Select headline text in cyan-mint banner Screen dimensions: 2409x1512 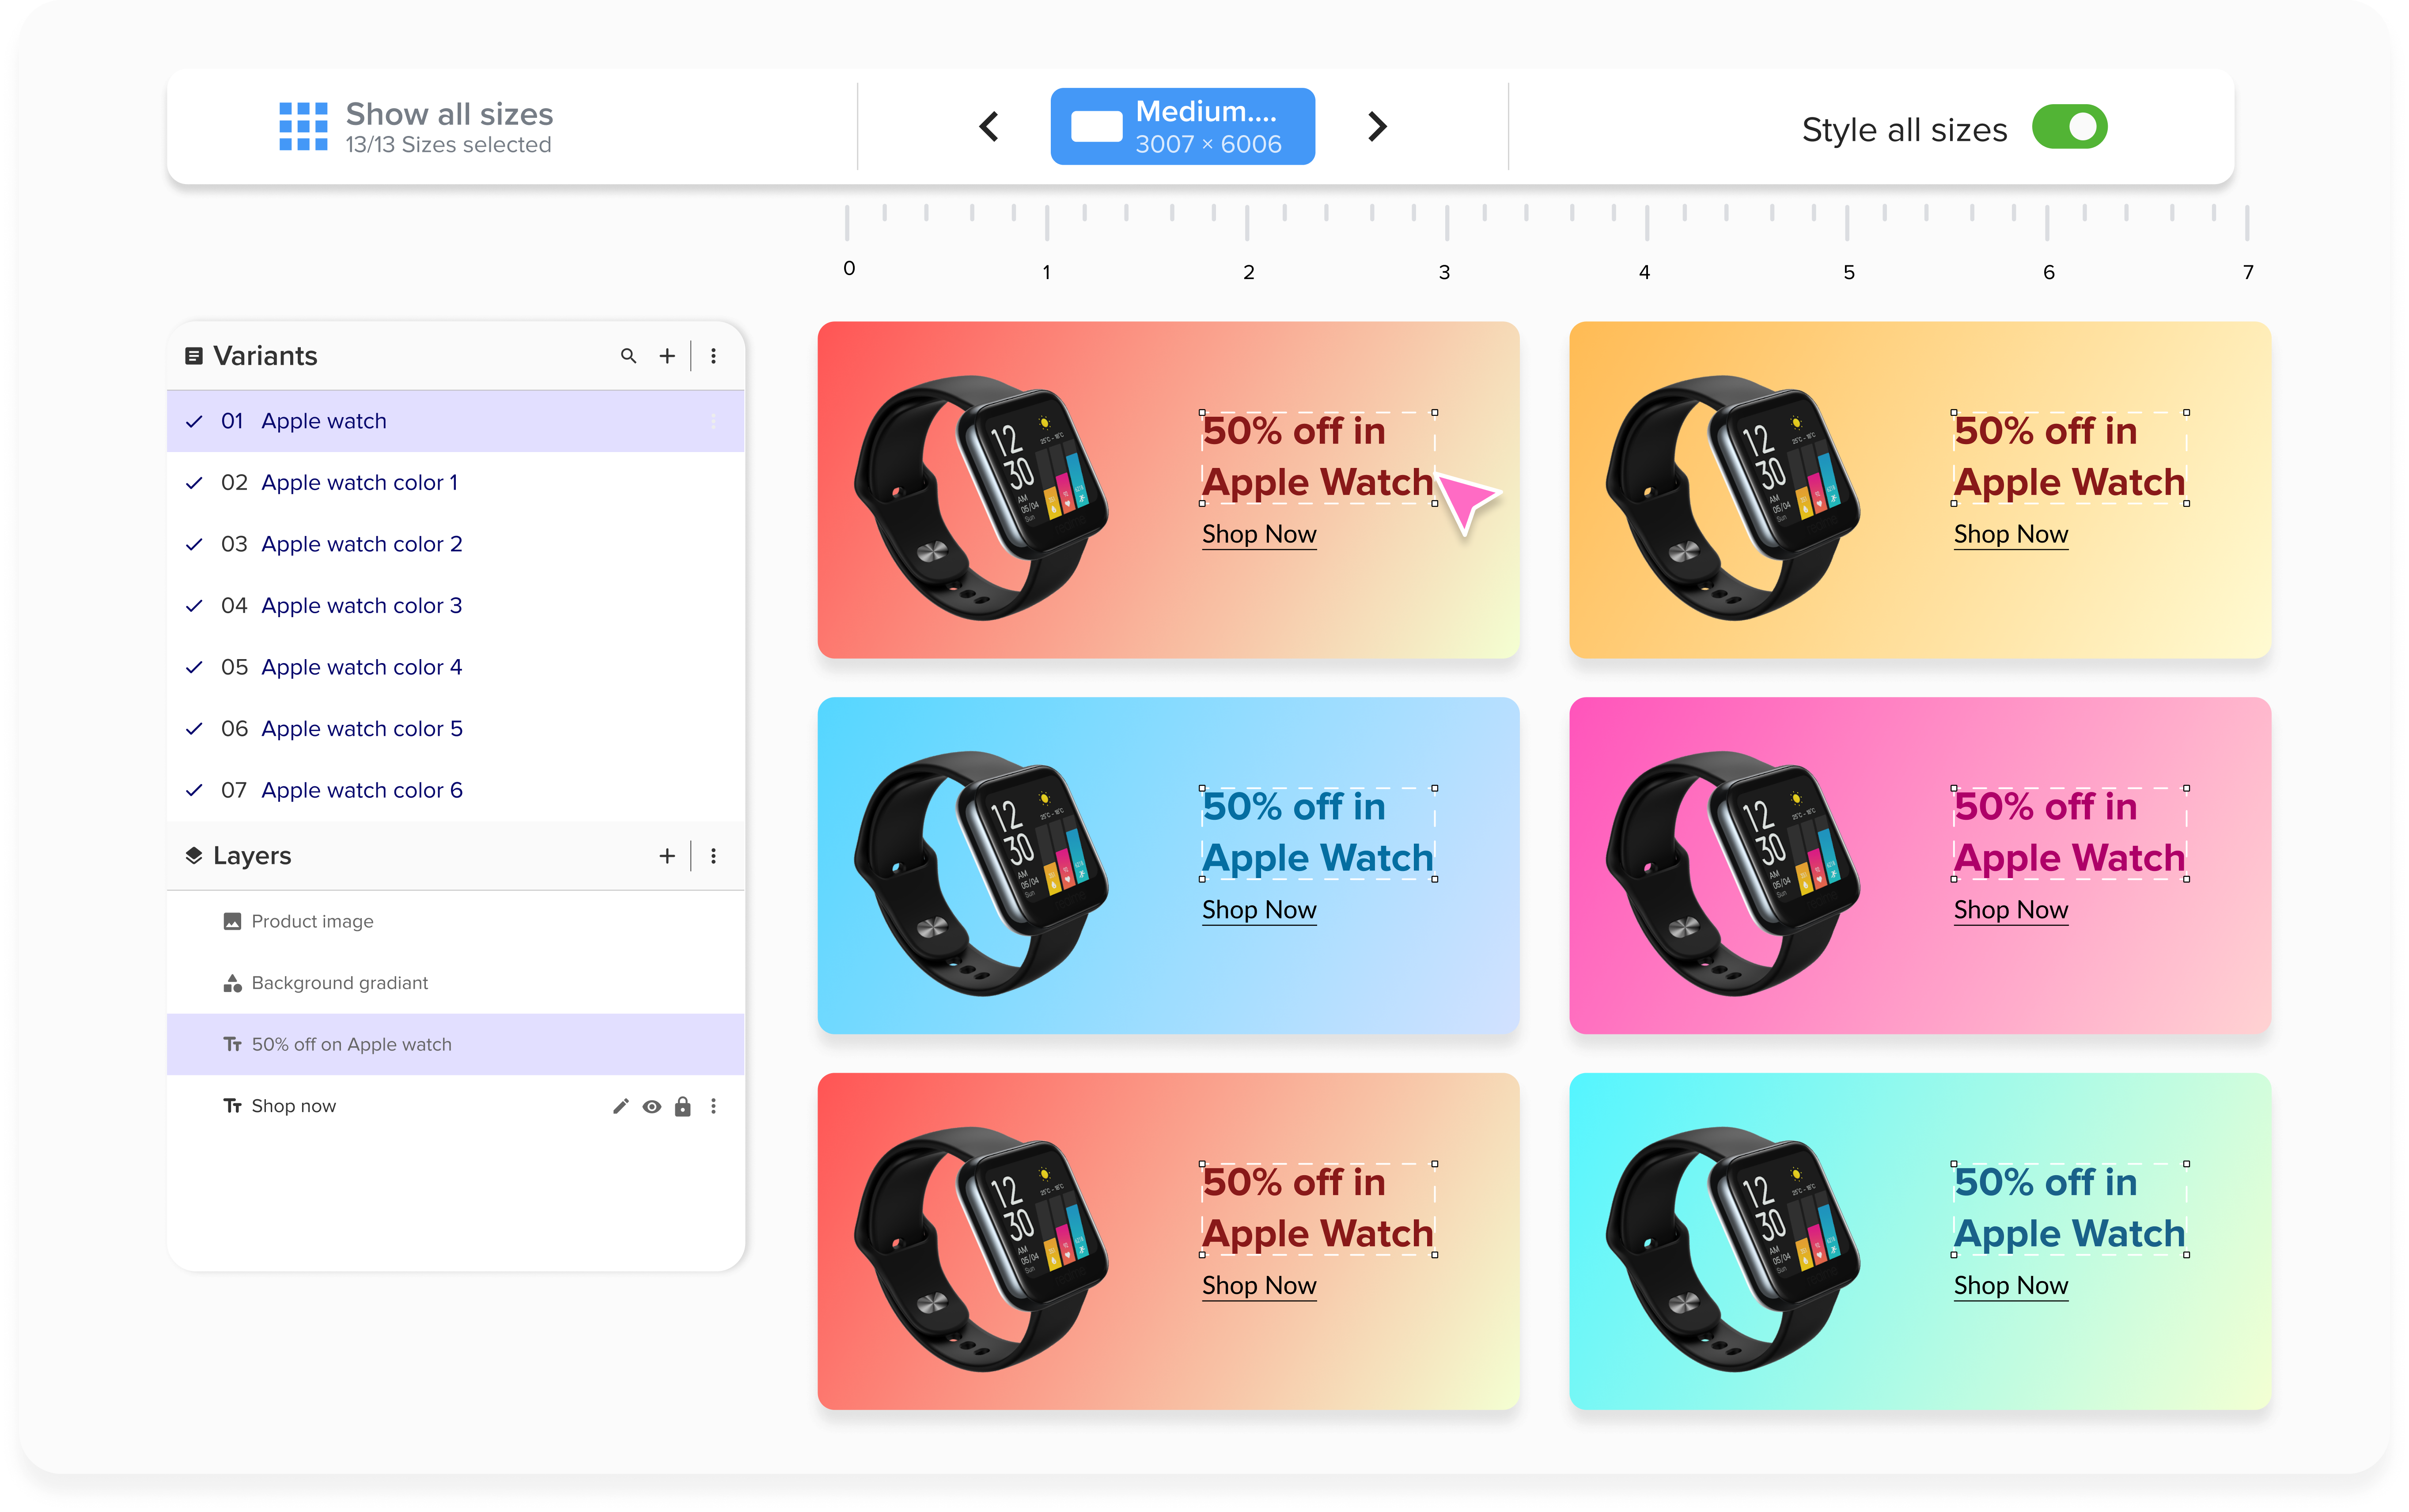[2069, 1209]
